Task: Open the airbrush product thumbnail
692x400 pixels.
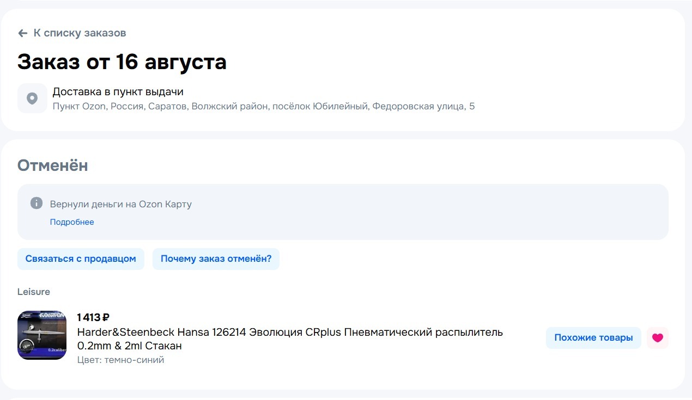Action: (x=42, y=335)
